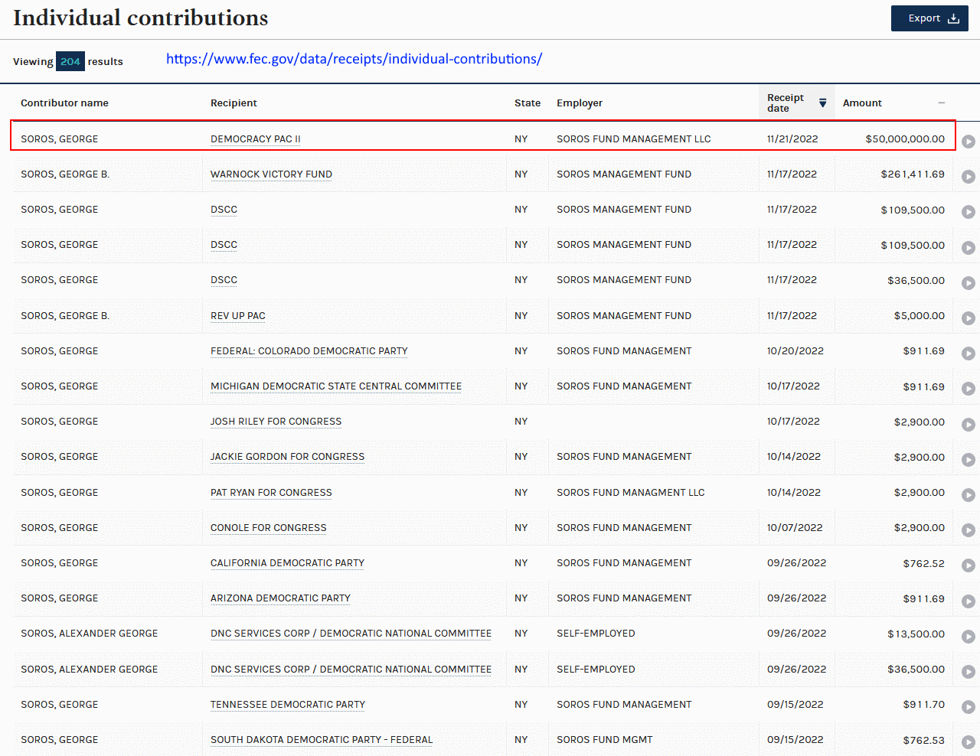The width and height of the screenshot is (980, 756).
Task: Click SELF-EMPLOYED in the $13,500.00 row
Action: click(596, 634)
